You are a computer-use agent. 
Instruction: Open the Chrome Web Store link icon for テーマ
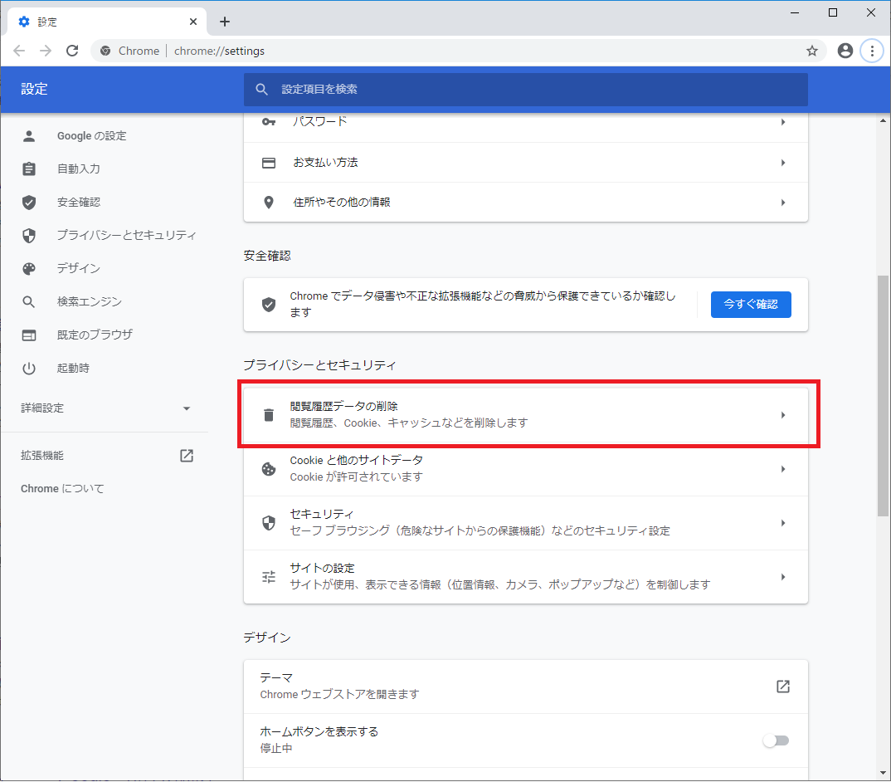[783, 687]
